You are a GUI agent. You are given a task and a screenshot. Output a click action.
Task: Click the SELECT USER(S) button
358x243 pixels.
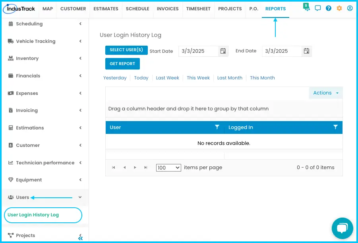(x=126, y=50)
